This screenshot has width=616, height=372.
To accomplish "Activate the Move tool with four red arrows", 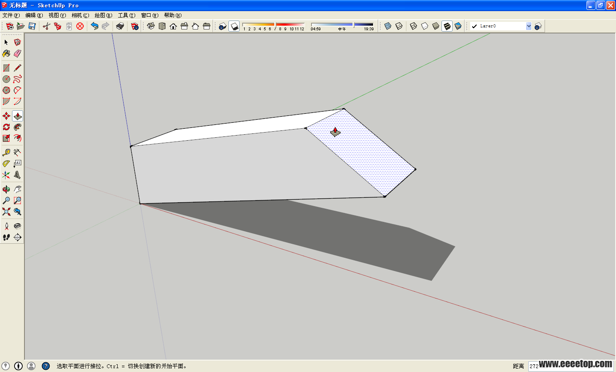I will [x=6, y=116].
